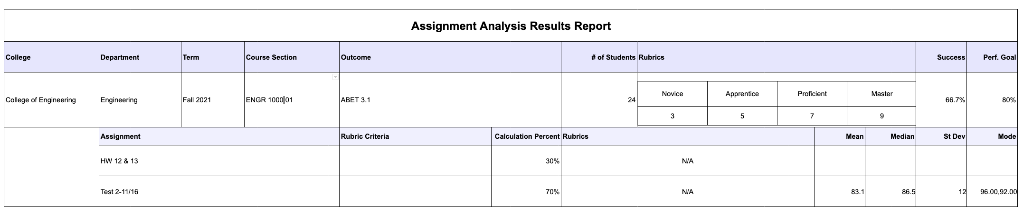Select the Department column header
Screen dimensions: 1023x215
point(120,57)
